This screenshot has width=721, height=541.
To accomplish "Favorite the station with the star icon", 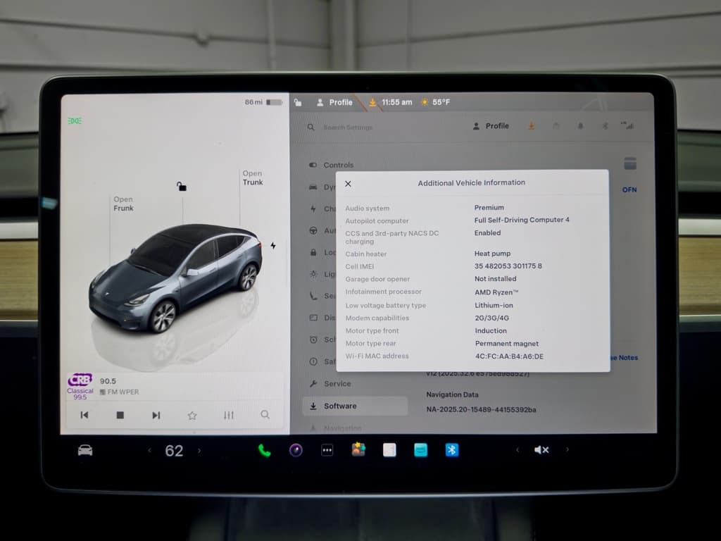I will (x=192, y=415).
